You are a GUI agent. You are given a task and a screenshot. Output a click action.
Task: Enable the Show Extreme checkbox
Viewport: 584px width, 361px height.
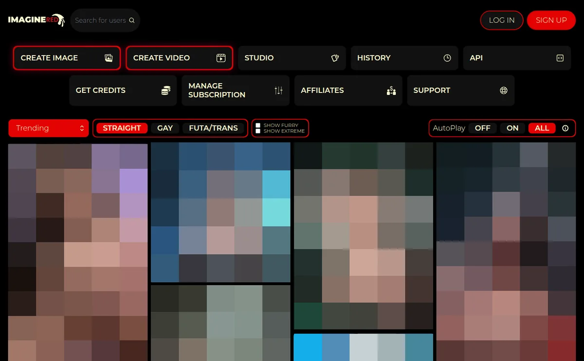(x=258, y=131)
